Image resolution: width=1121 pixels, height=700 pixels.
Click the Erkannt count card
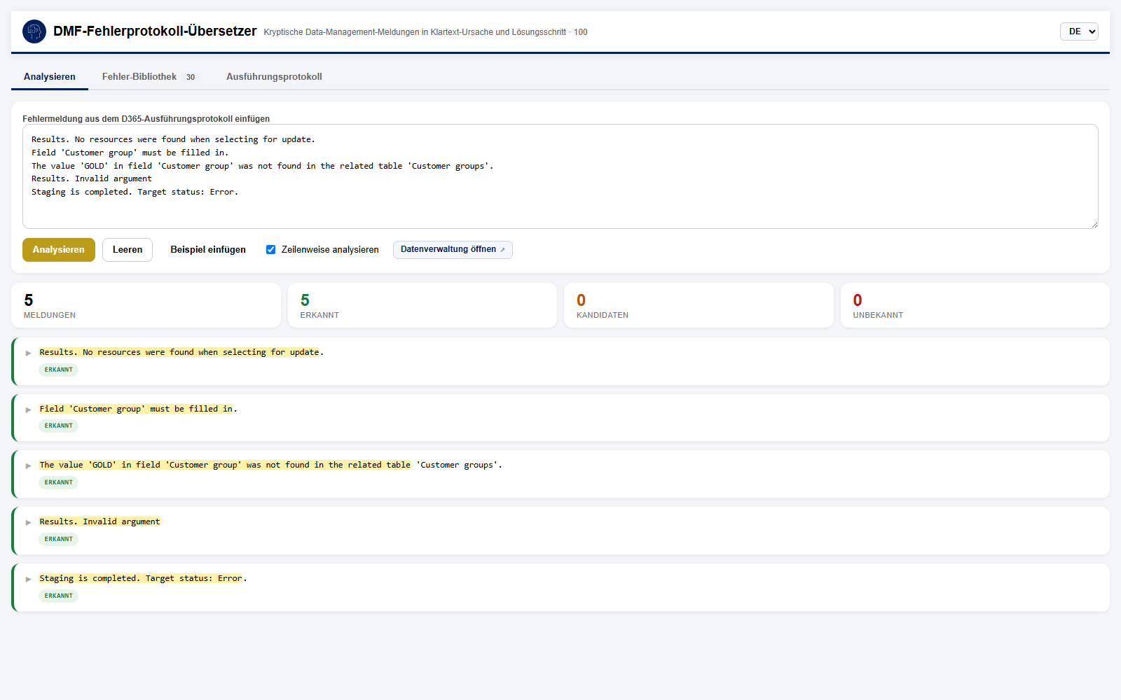[x=422, y=305]
